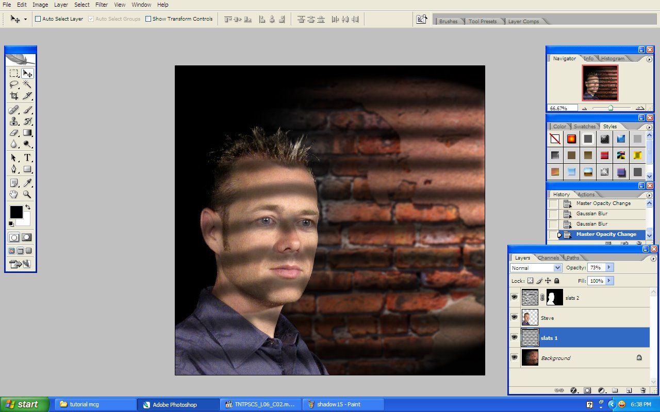Viewport: 660px width, 412px height.
Task: Click the Navigator zoom slider
Action: pyautogui.click(x=610, y=108)
